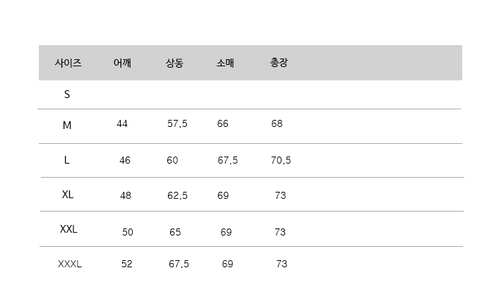Click the 70.5 length value in L row

(x=281, y=160)
